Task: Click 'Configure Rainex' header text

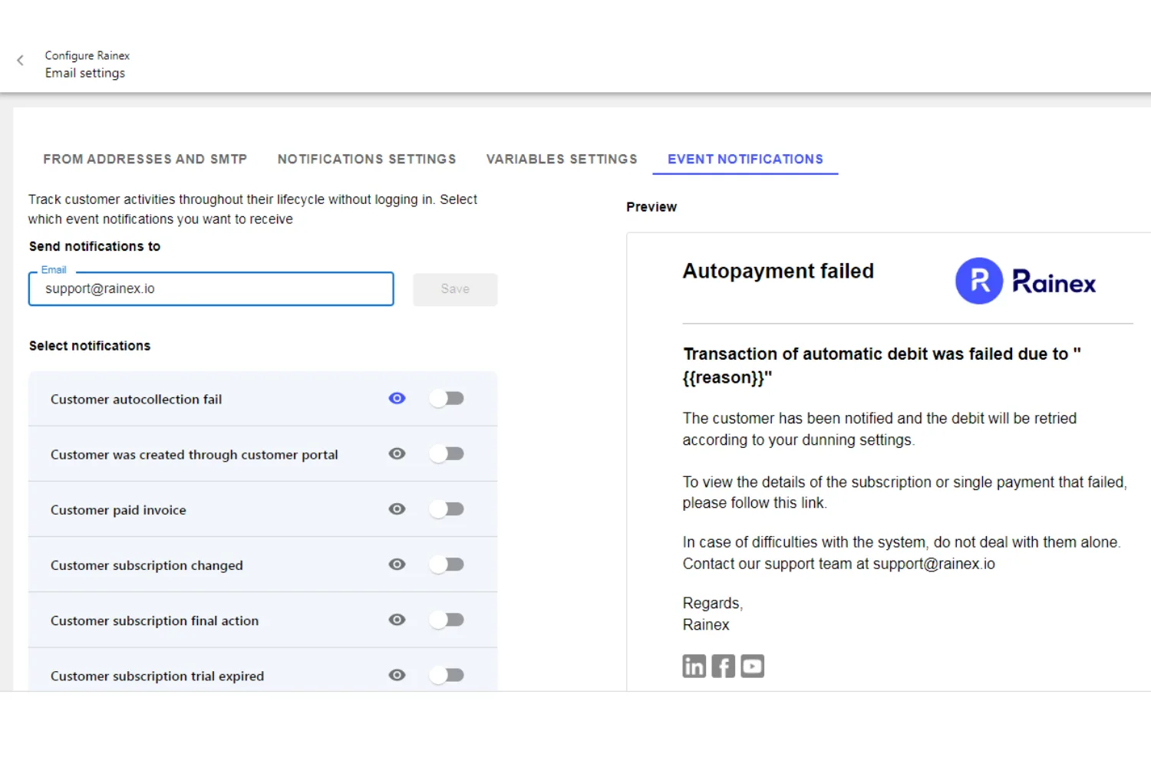Action: (x=87, y=55)
